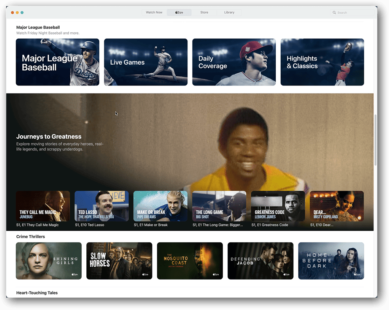Click the magnifying glass search icon
The image size is (389, 310).
coord(334,13)
